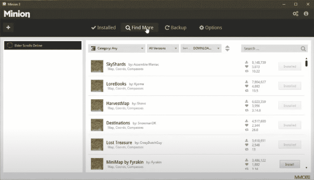
Task: Select Elder Scrolls Online in the sidebar
Action: point(43,45)
